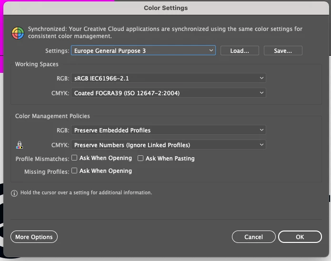
Task: Click the Settings: label
Action: 57,51
